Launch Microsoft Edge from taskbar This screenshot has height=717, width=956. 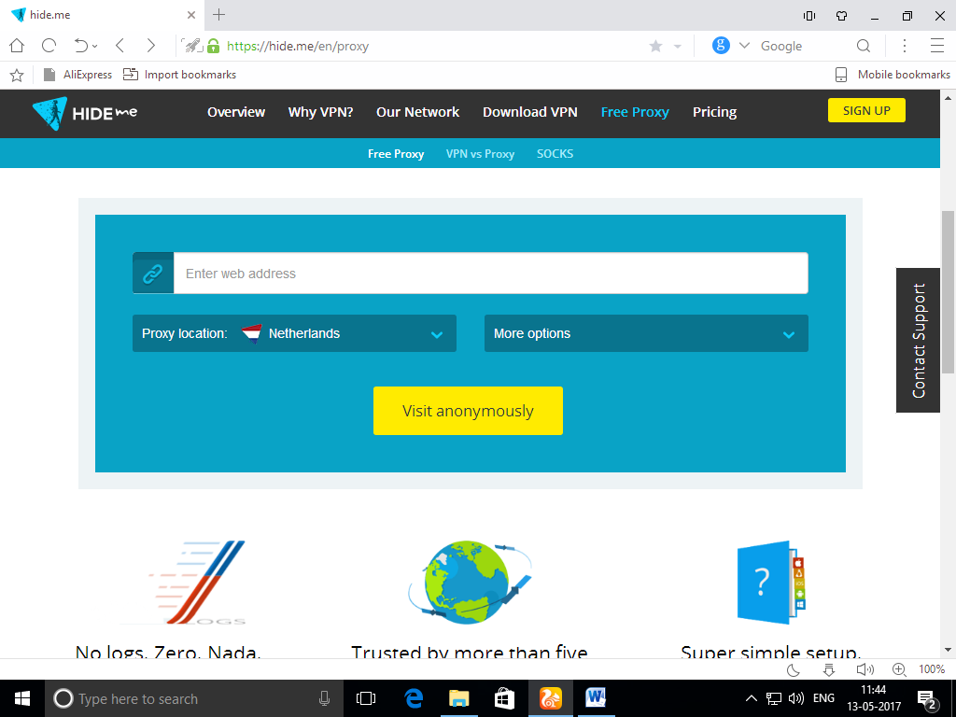click(x=414, y=698)
